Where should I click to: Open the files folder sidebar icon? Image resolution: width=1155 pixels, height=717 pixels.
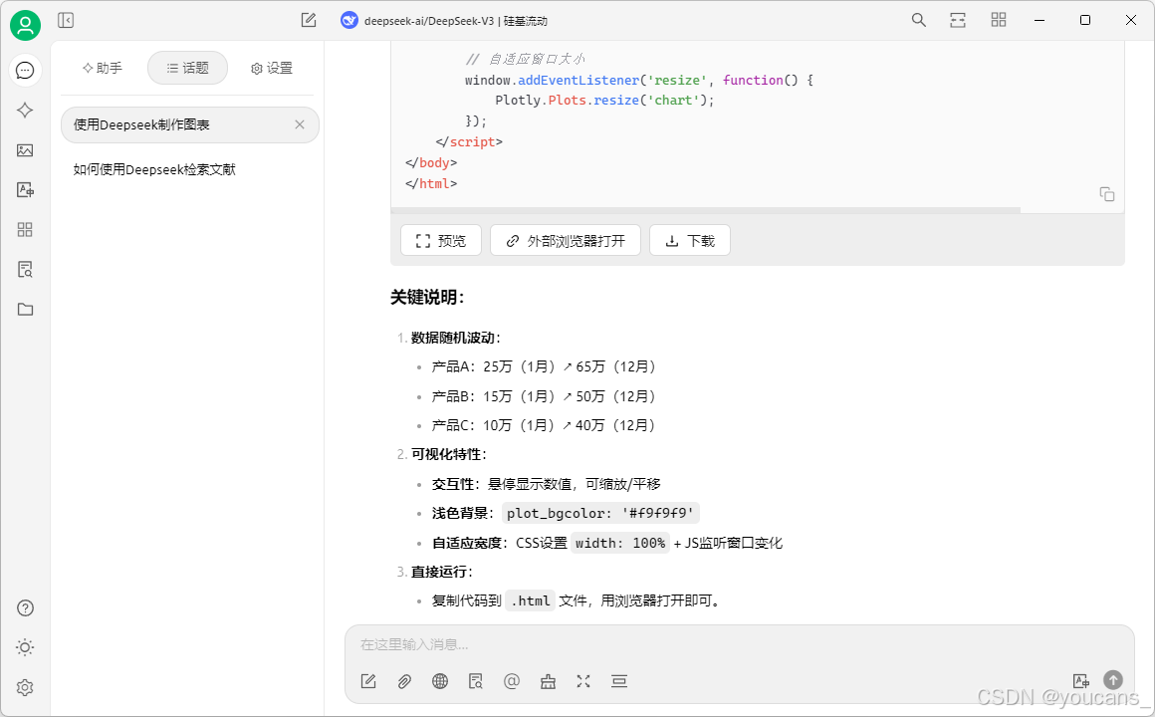[25, 310]
